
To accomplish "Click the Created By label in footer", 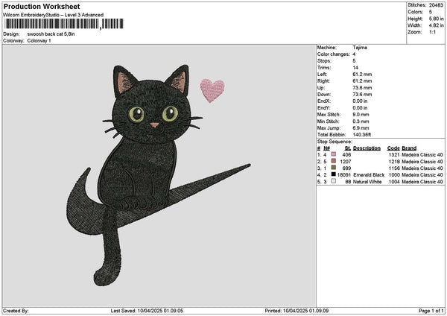I will coord(16,311).
